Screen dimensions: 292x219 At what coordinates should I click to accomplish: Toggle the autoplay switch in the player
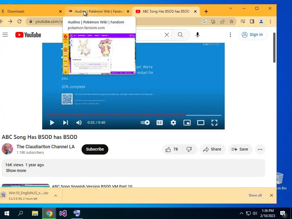(145, 123)
